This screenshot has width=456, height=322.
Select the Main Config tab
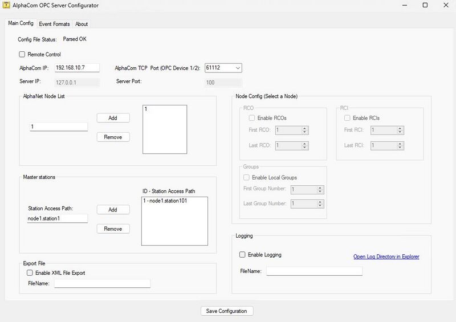21,23
